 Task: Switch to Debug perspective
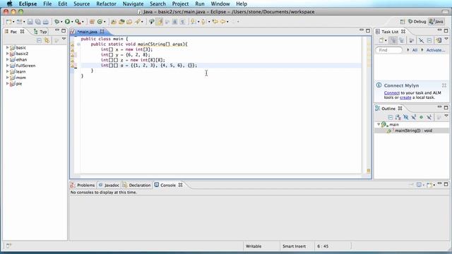coord(417,22)
